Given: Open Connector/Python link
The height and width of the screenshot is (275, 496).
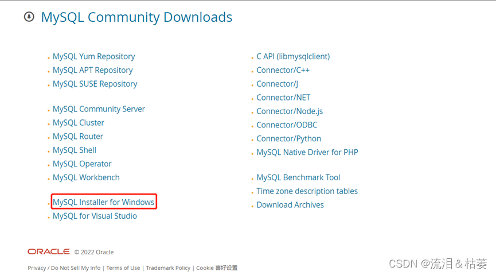Looking at the screenshot, I should [x=288, y=138].
